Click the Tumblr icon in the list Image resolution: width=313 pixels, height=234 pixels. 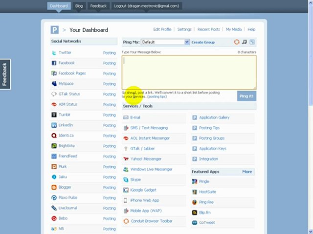click(54, 115)
